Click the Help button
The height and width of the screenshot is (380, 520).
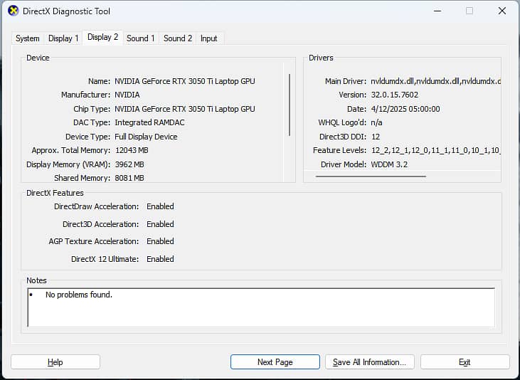(x=55, y=361)
